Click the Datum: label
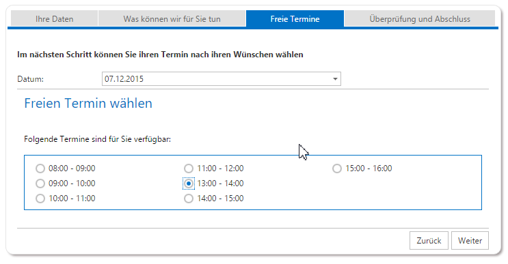508x264 pixels. pyautogui.click(x=31, y=79)
